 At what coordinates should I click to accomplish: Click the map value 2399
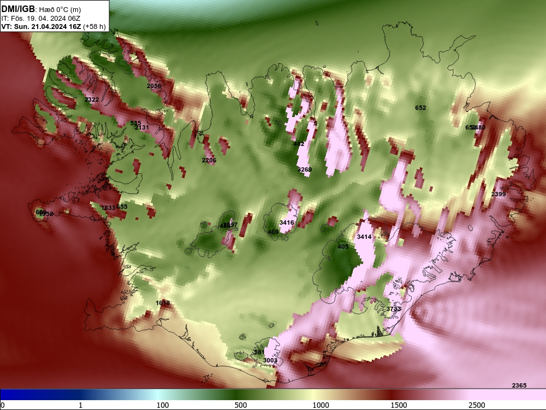(498, 194)
